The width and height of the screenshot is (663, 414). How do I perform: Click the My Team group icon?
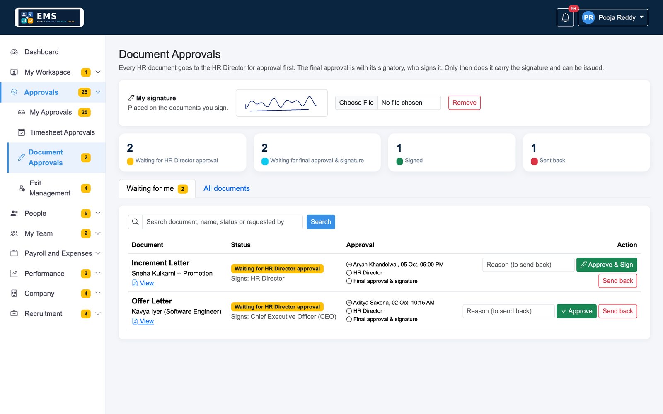point(14,233)
